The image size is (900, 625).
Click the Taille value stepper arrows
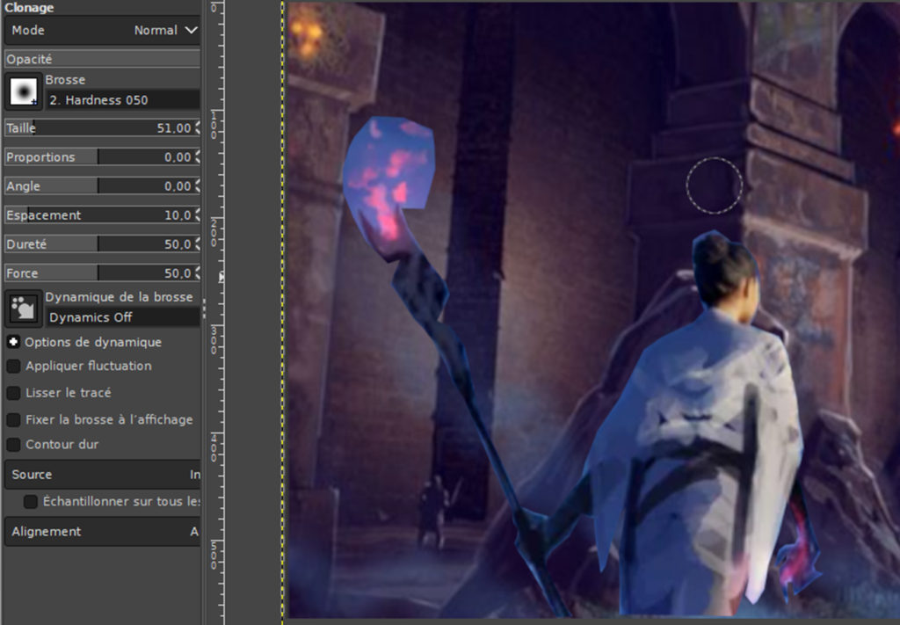point(197,128)
